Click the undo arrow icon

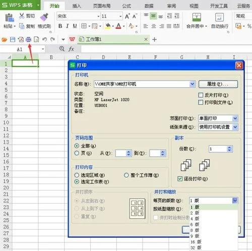[44, 39]
